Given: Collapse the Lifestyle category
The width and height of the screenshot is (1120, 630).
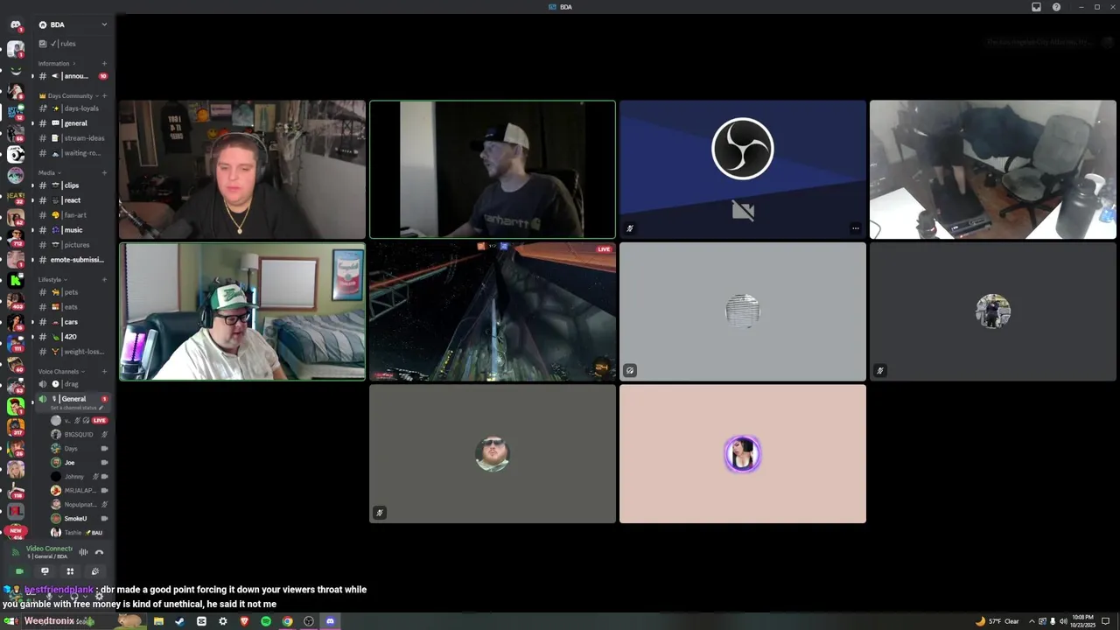Looking at the screenshot, I should [x=52, y=279].
